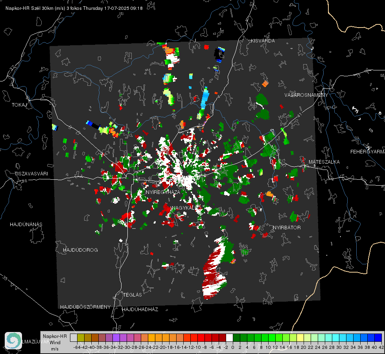Select the TOKAJ city label

19,105
